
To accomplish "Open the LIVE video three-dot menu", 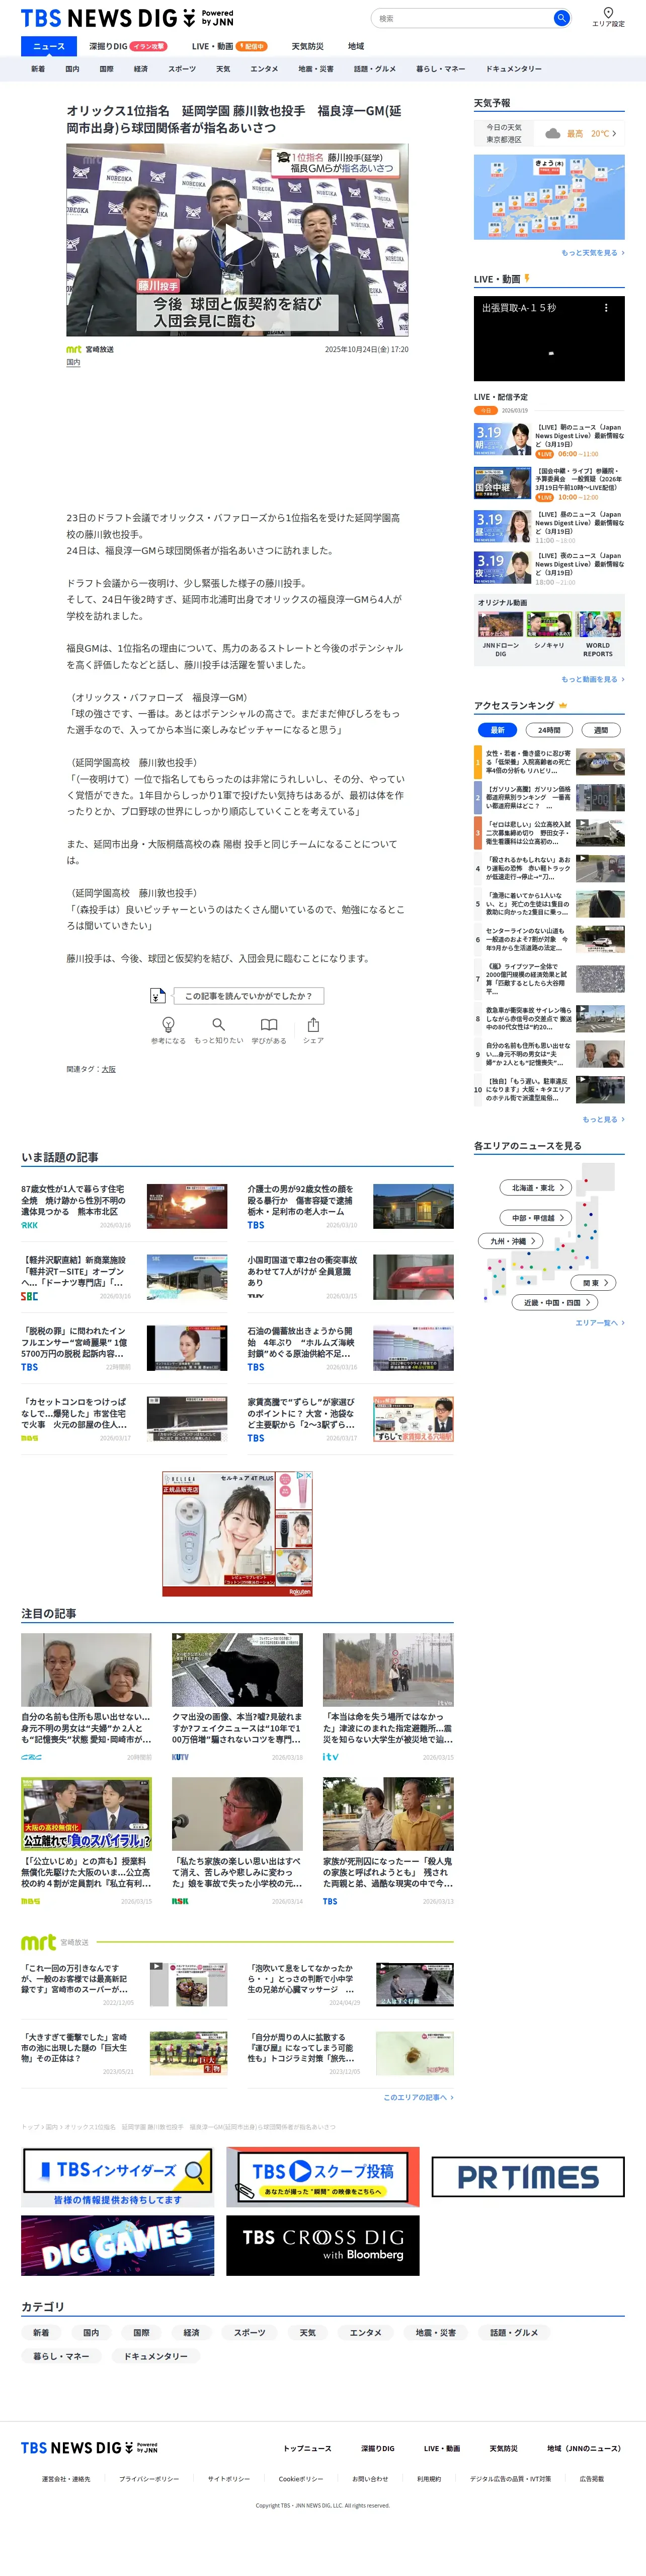I will 605,308.
